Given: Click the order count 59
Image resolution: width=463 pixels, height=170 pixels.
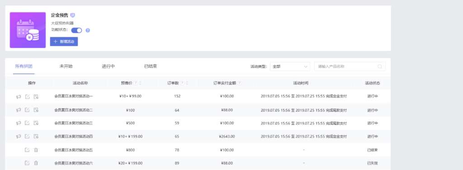Looking at the screenshot, I should 177,123.
